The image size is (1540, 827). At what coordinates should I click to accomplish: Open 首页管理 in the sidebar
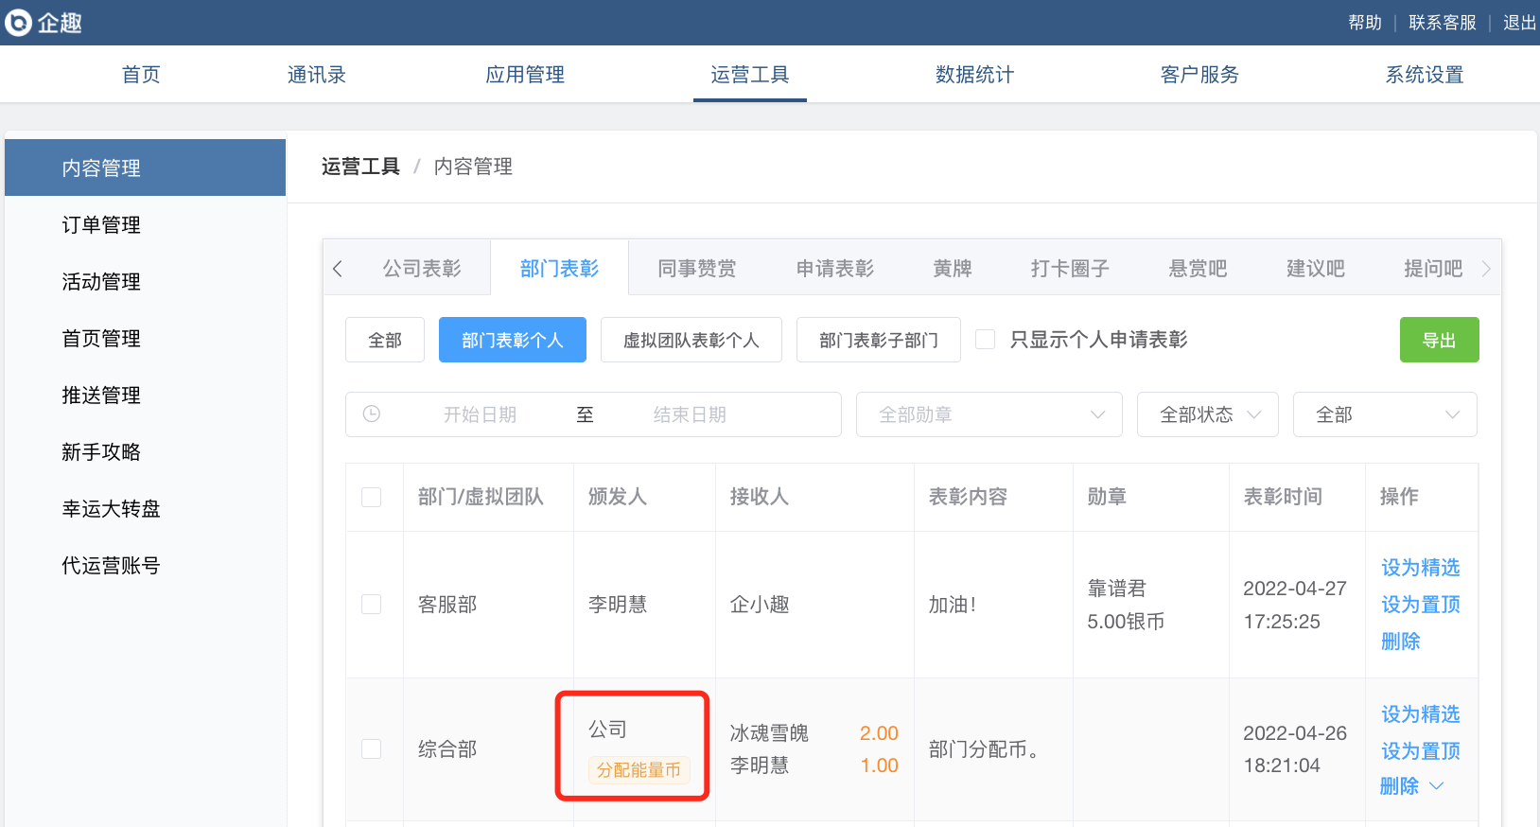pos(145,338)
